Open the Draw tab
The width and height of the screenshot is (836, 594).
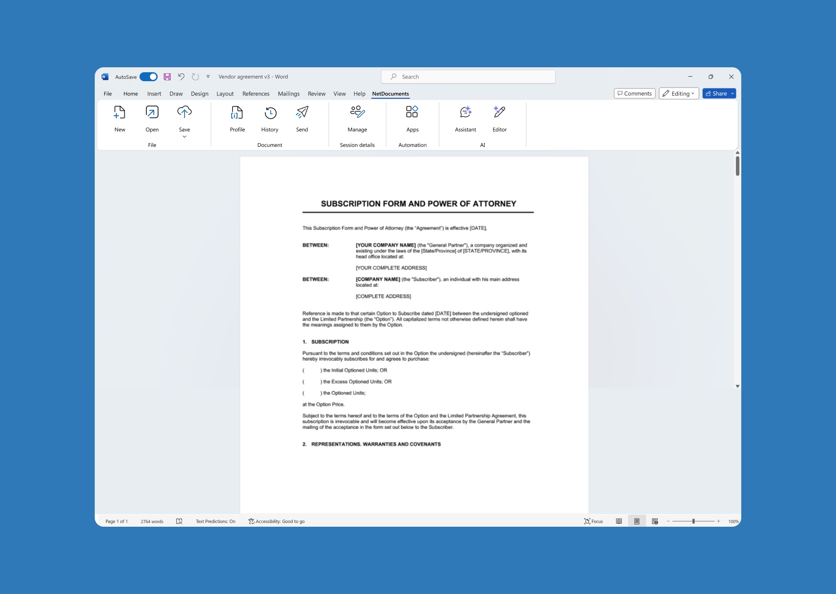tap(176, 94)
